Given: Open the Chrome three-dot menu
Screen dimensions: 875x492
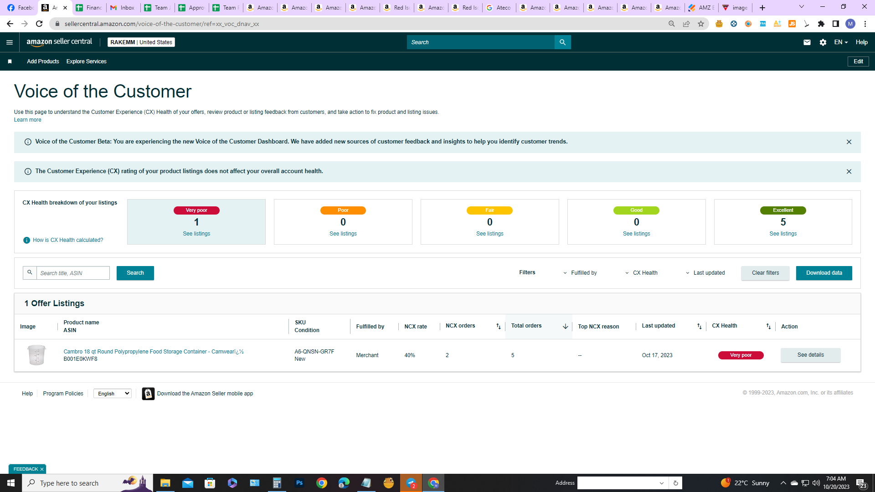Looking at the screenshot, I should tap(865, 24).
